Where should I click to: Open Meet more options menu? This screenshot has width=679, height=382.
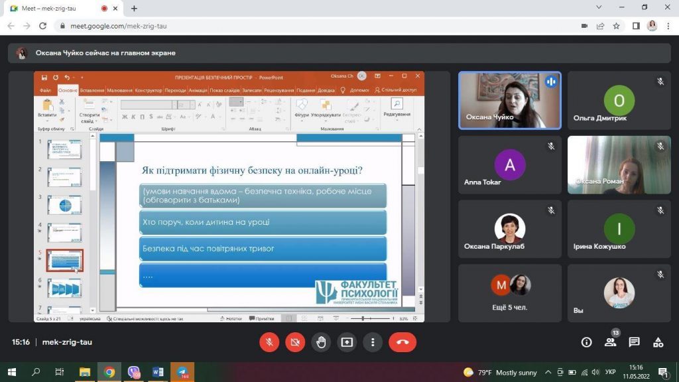[x=373, y=342]
